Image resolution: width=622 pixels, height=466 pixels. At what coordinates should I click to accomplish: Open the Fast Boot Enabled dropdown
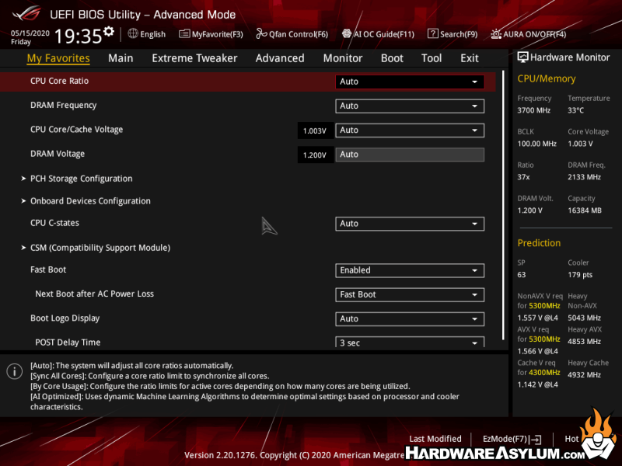click(x=410, y=270)
